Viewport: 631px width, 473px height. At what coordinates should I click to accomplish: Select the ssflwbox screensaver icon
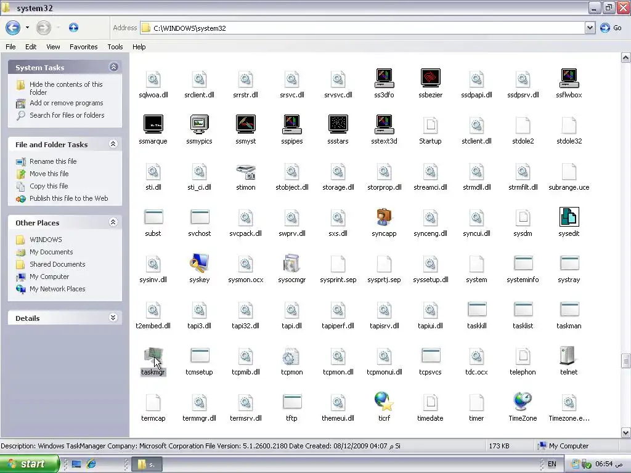click(x=569, y=78)
